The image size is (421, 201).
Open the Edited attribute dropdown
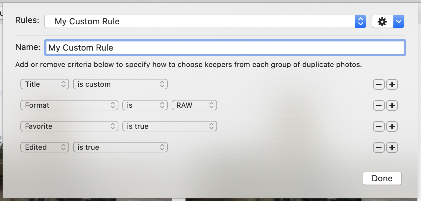[44, 147]
